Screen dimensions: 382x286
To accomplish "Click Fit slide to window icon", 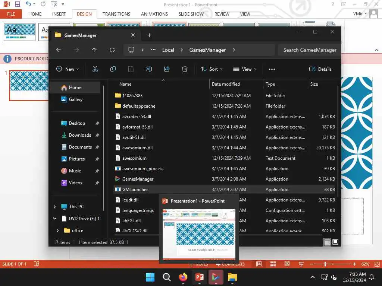I will point(377,264).
